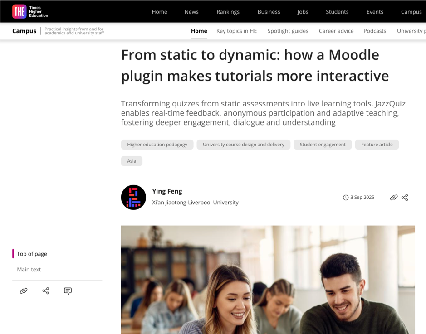Click Ying Feng's author avatar

click(x=133, y=197)
